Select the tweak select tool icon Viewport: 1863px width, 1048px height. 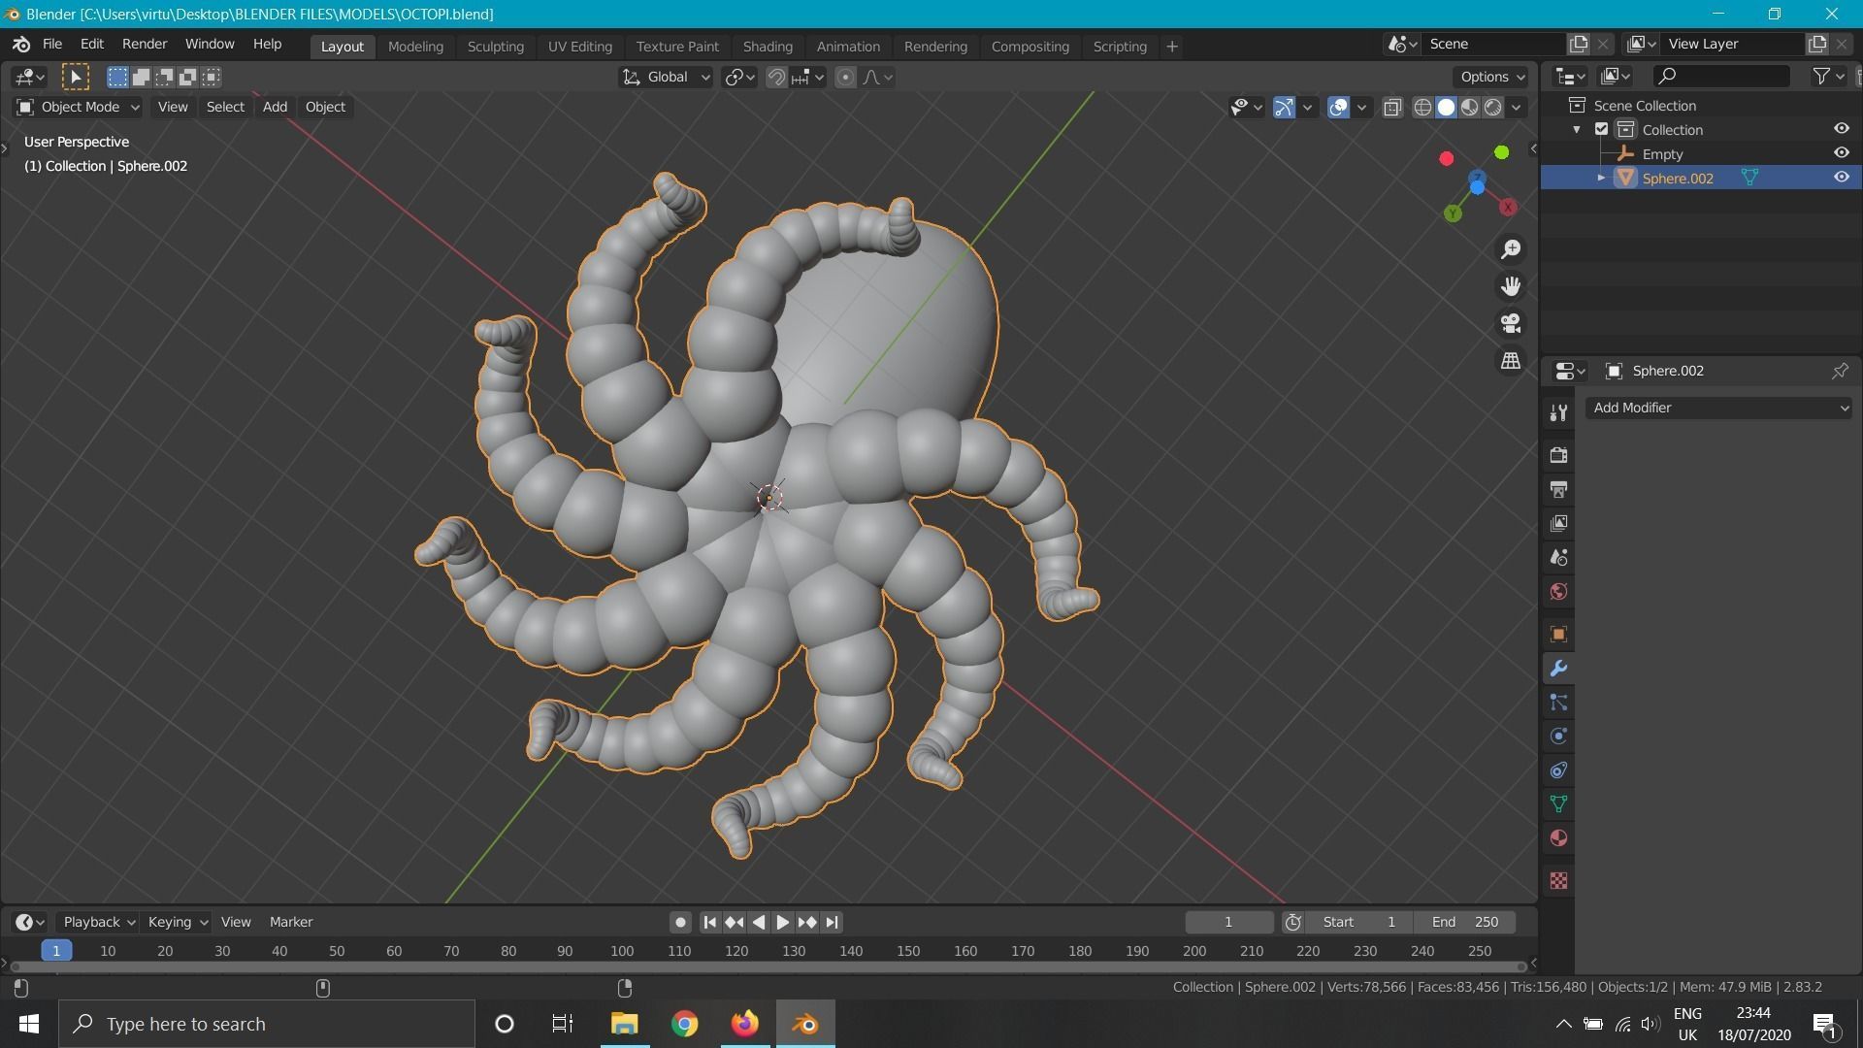point(76,77)
